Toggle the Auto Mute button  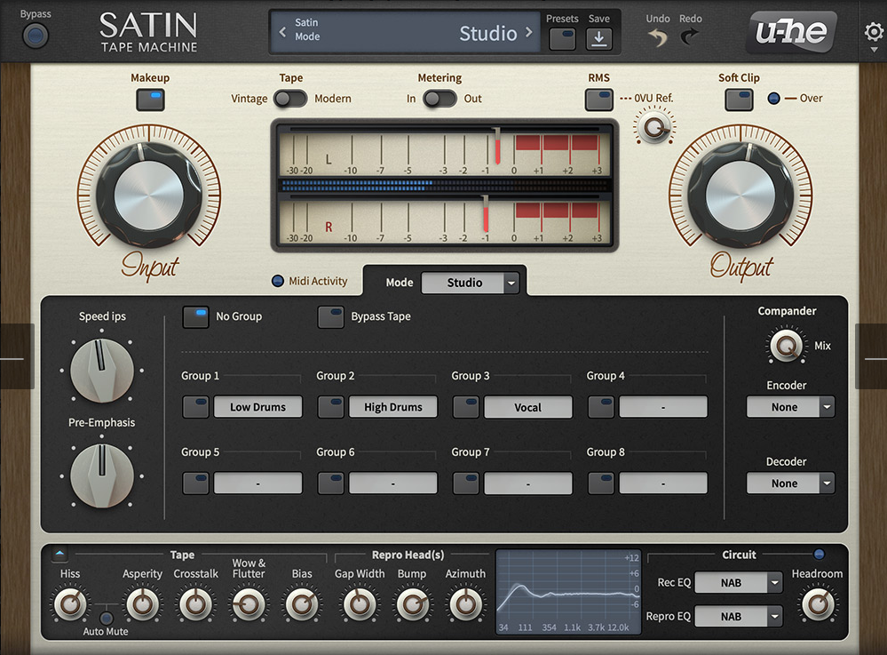pos(106,619)
